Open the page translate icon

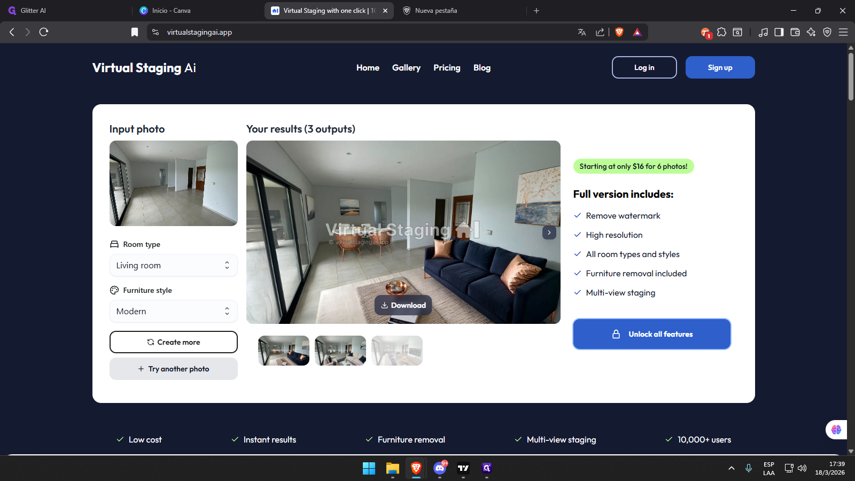[582, 32]
